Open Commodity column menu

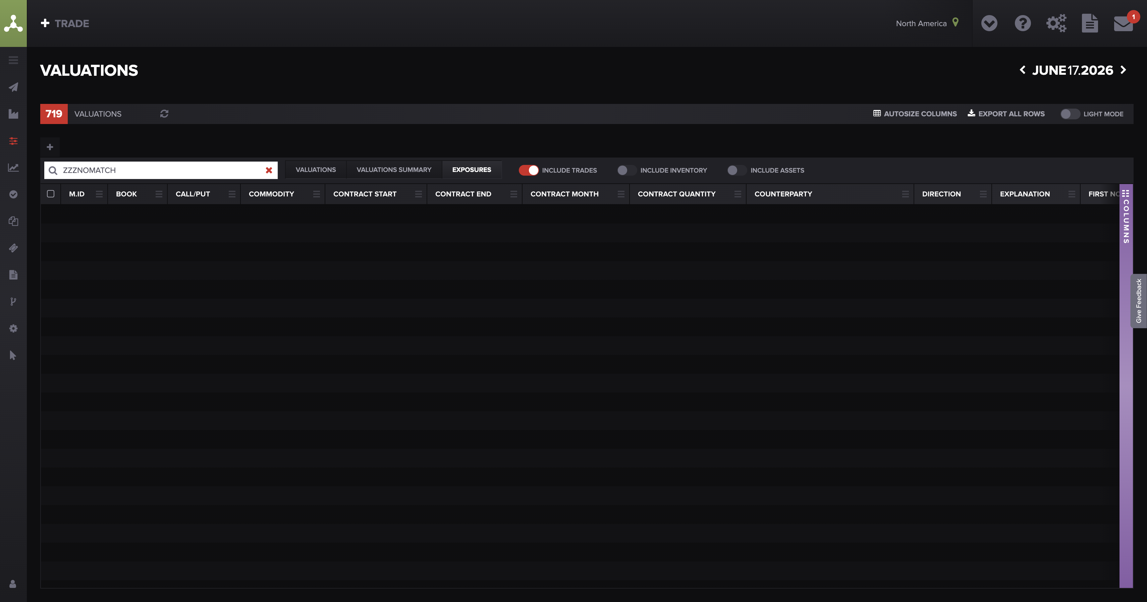pos(317,194)
